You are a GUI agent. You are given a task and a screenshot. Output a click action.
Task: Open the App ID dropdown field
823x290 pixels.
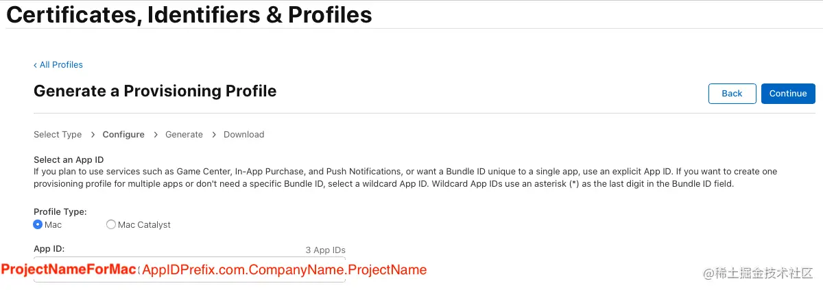(189, 270)
